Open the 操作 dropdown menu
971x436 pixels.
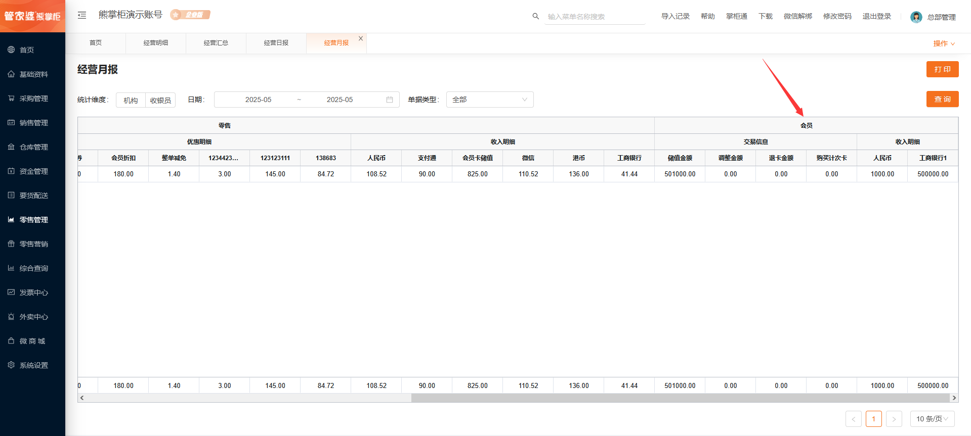[944, 43]
